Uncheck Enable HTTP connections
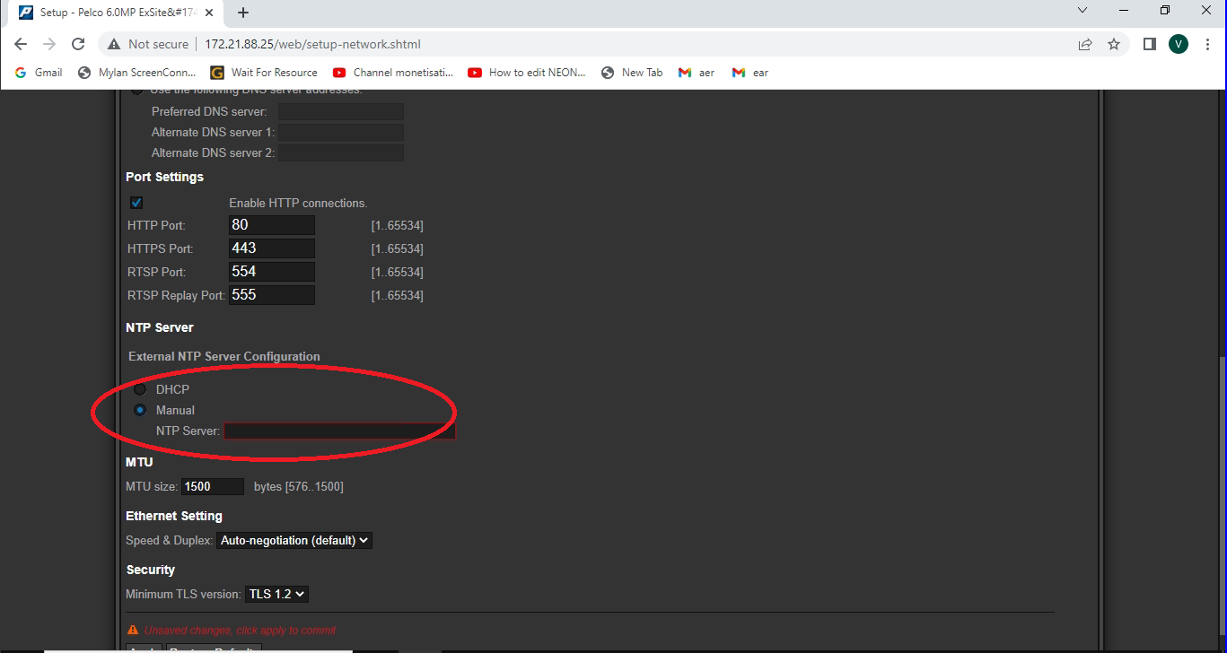The width and height of the screenshot is (1227, 653). (136, 203)
